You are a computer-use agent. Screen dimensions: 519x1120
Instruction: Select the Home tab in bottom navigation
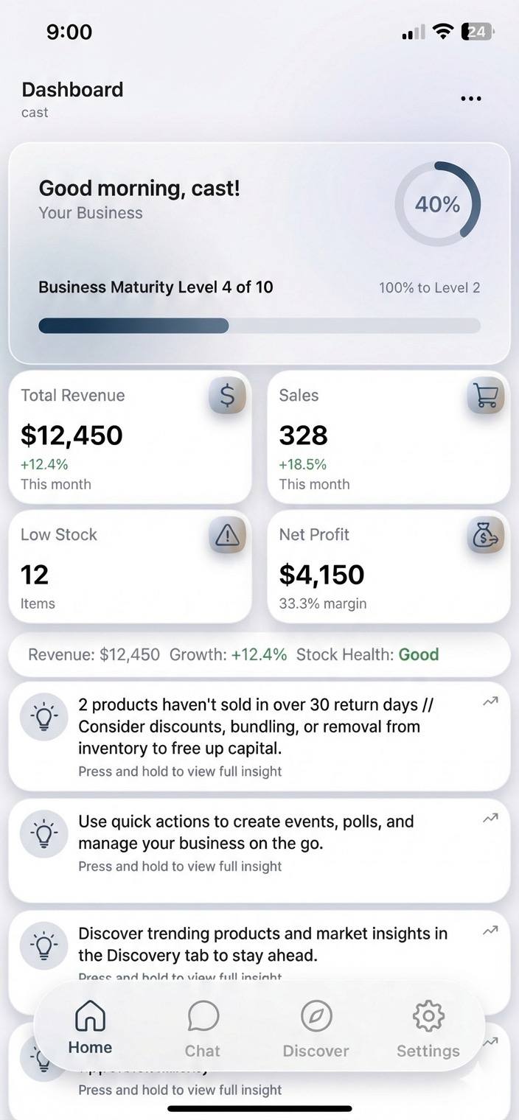[90, 1026]
